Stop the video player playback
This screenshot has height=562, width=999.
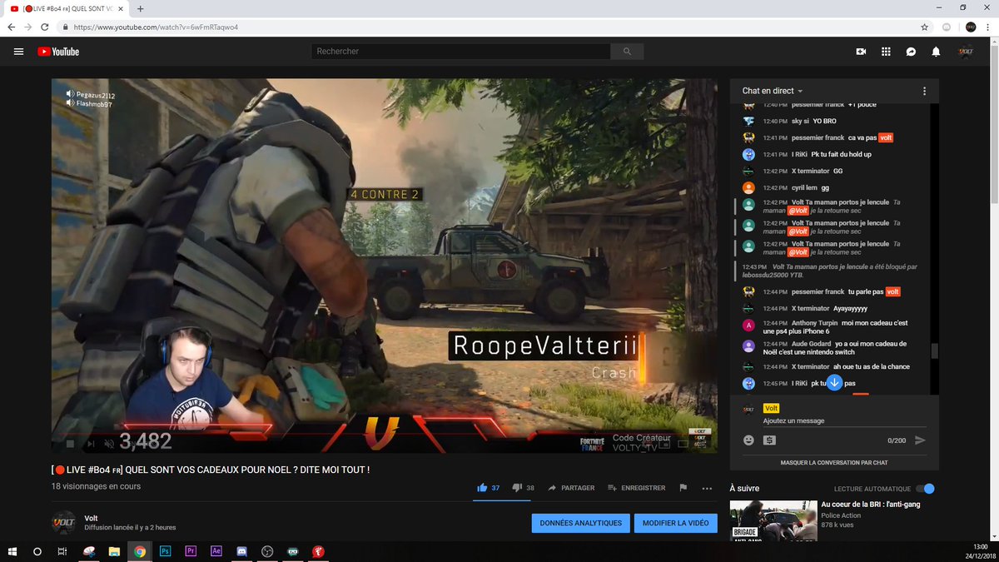point(70,444)
